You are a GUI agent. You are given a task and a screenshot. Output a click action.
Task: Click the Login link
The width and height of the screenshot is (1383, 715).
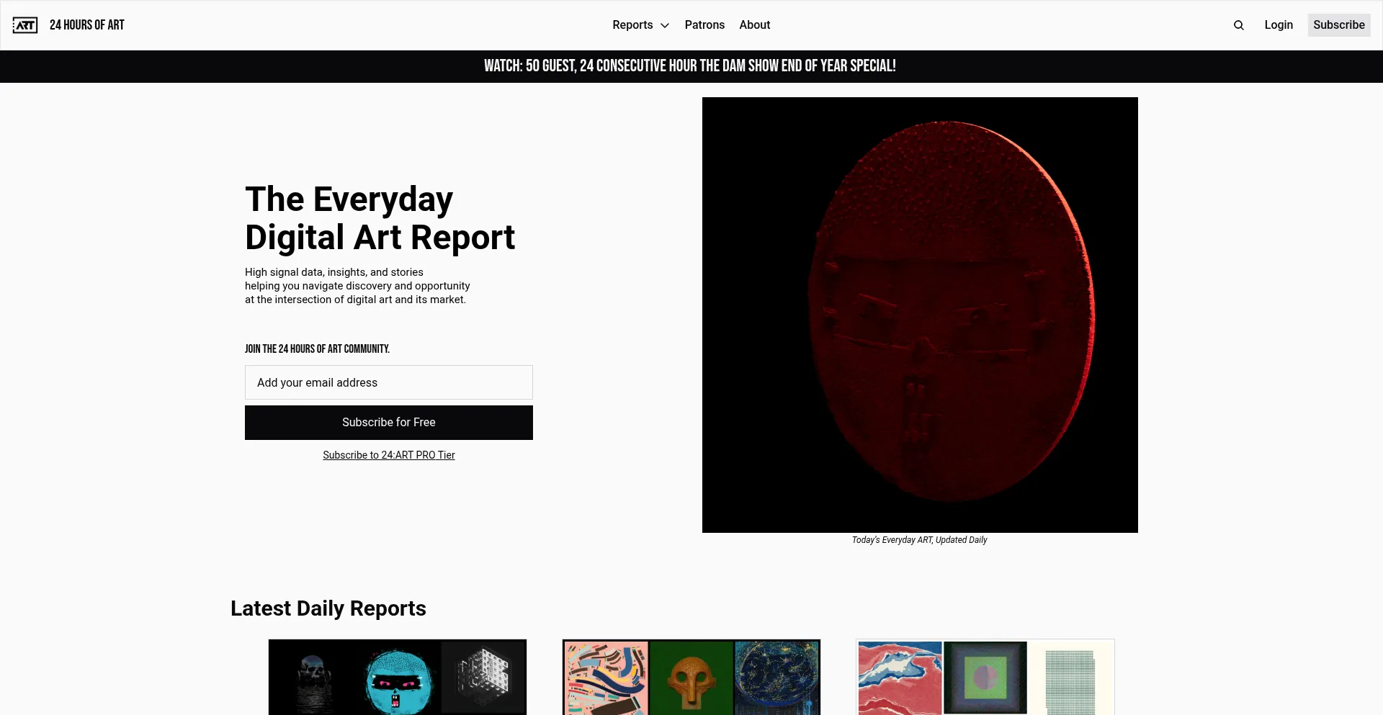pyautogui.click(x=1278, y=25)
